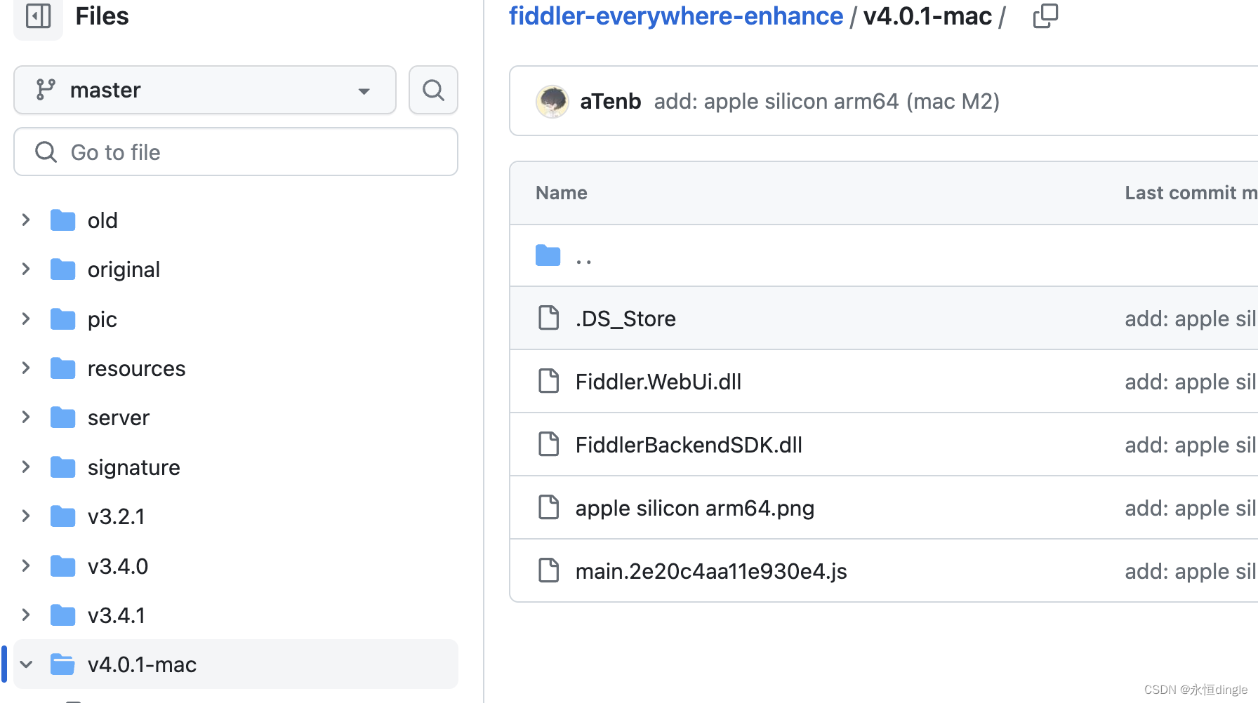1258x703 pixels.
Task: Open the aTenb author link
Action: 611,102
